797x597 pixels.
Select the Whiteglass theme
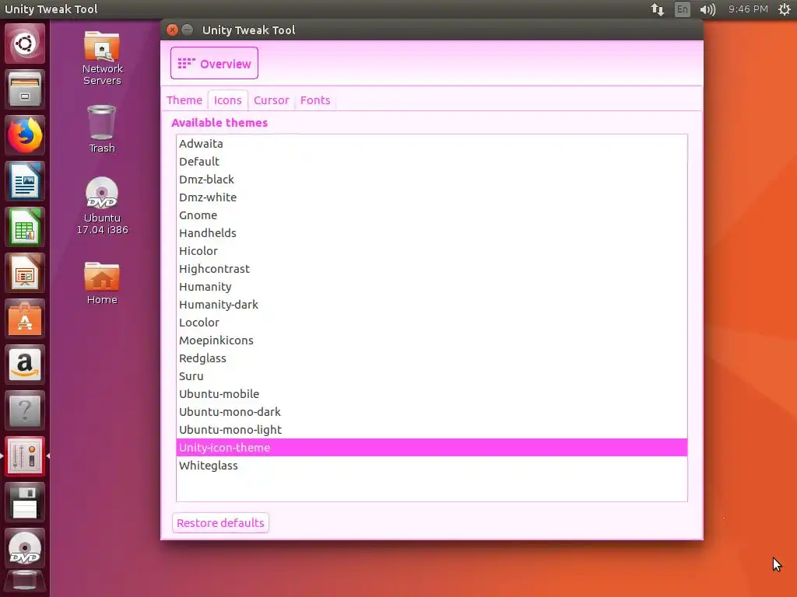click(431, 466)
